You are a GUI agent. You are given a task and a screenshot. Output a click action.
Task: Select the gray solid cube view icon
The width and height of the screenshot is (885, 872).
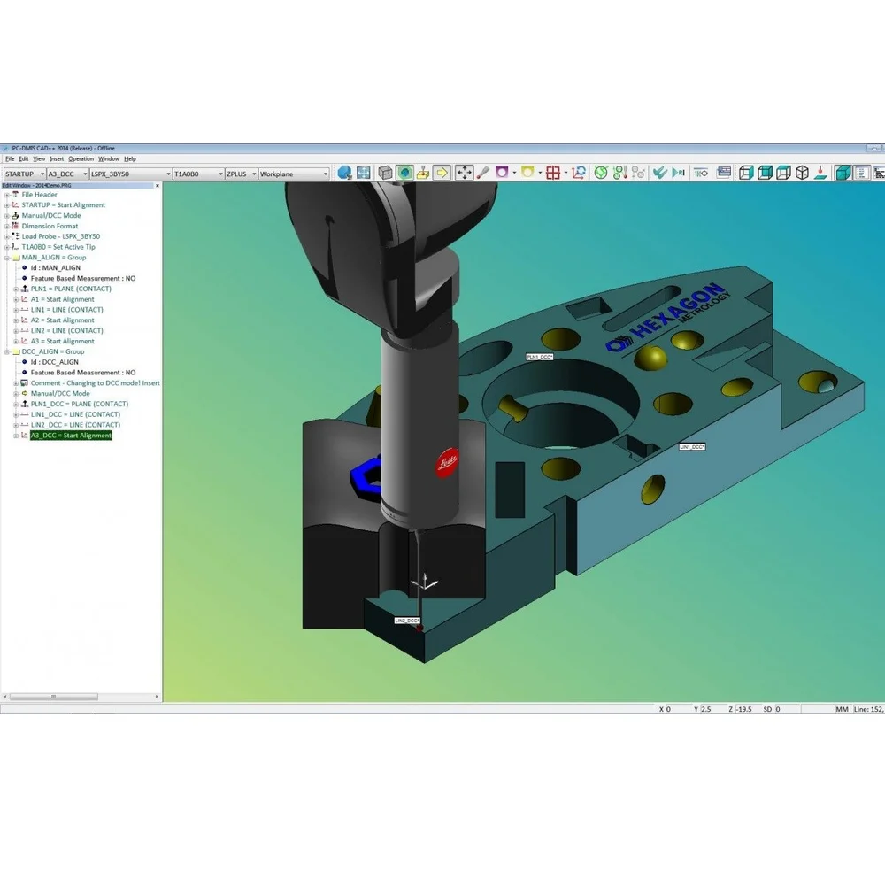[386, 173]
